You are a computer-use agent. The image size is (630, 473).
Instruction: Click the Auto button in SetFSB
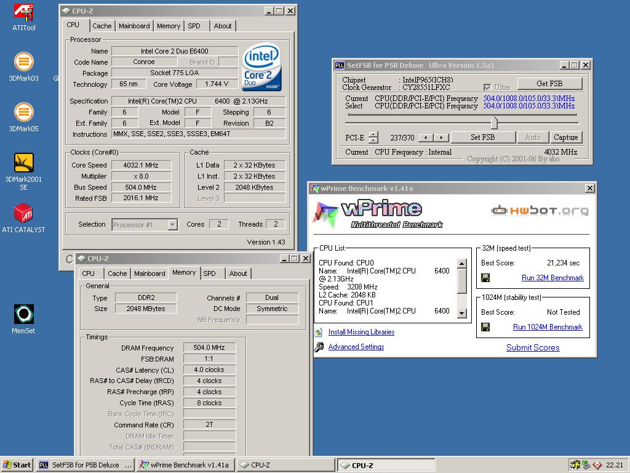533,137
